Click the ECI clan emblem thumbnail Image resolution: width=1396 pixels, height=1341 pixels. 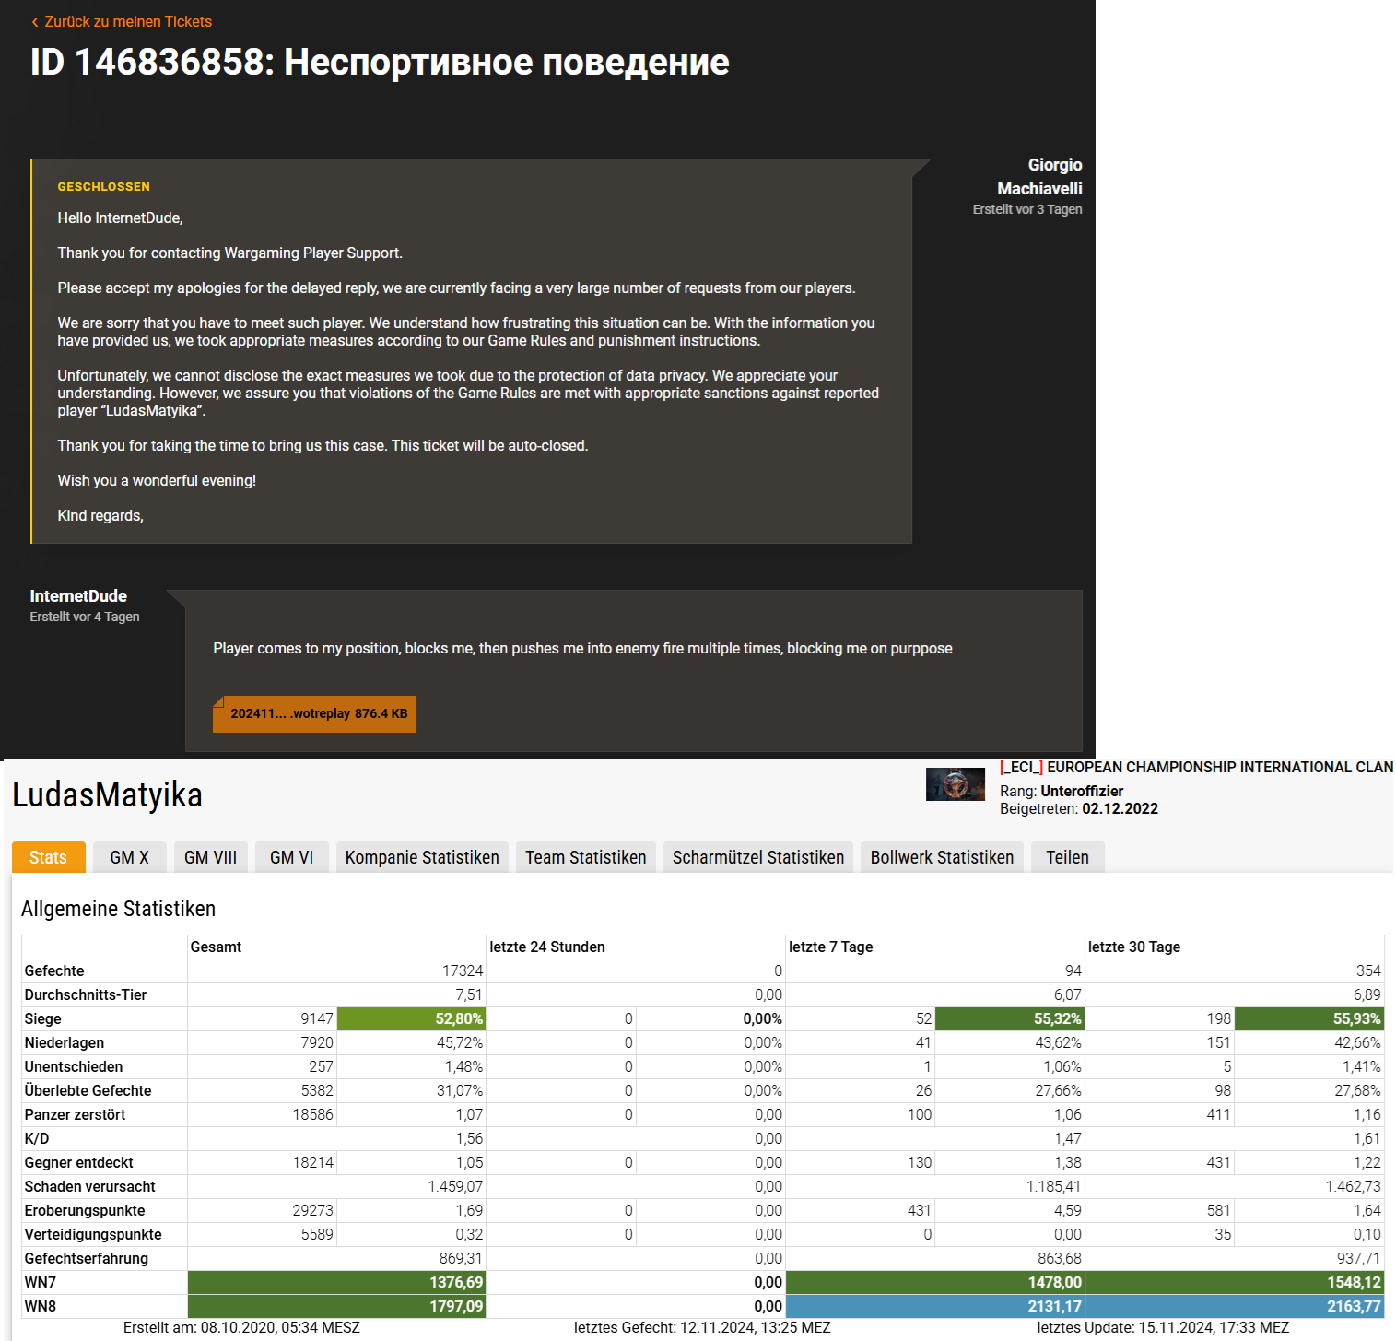tap(956, 784)
